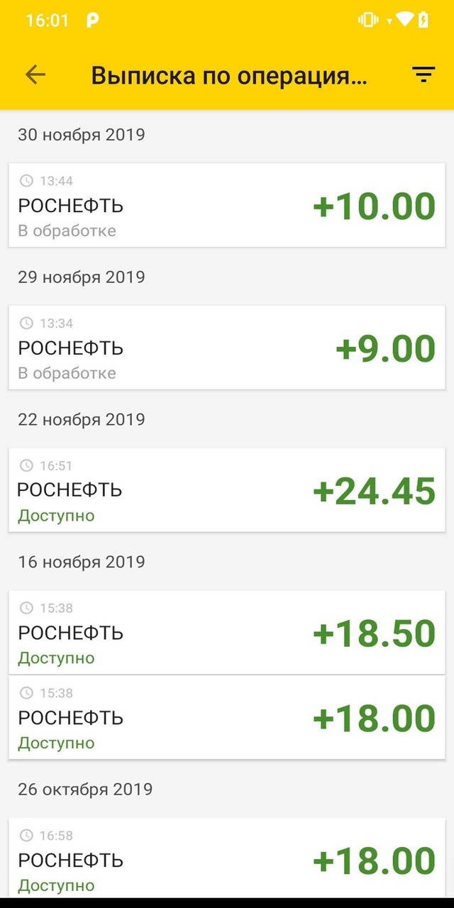Click the clock icon next to 16:51
The height and width of the screenshot is (908, 454).
click(27, 465)
